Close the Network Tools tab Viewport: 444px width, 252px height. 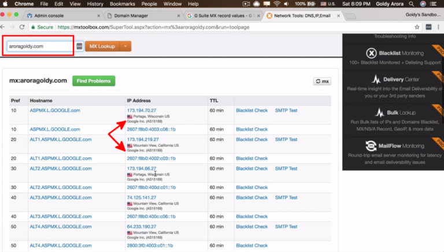338,16
